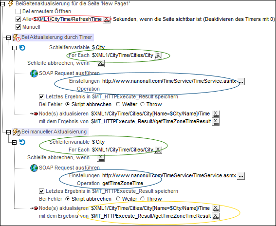Click timer For Each $XML1/CityTime/Cities/City expression
The image size is (276, 226).
[123, 55]
